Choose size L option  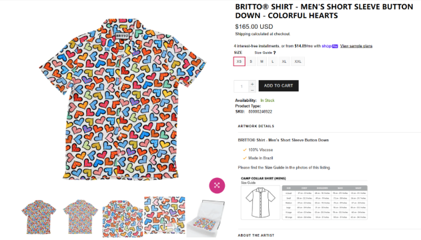click(x=272, y=61)
